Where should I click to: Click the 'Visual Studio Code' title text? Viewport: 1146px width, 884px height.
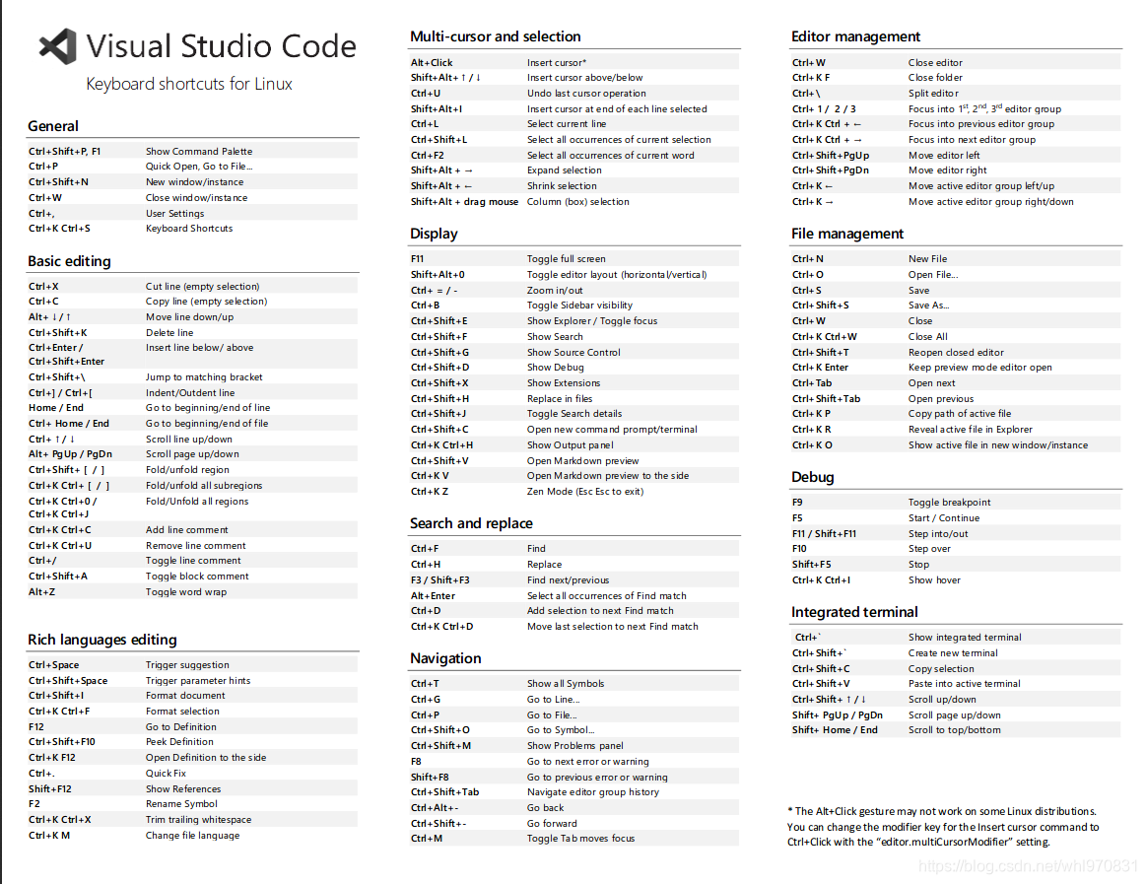(222, 46)
